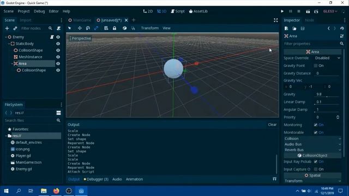Screen dimensions: 349x196
Task: Create new resource in Inspector
Action: (x=286, y=28)
